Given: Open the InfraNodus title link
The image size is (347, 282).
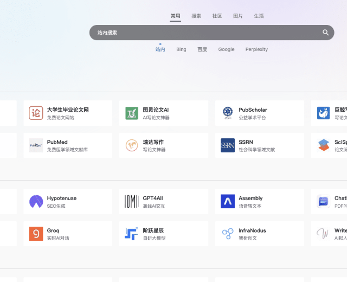Looking at the screenshot, I should (252, 230).
